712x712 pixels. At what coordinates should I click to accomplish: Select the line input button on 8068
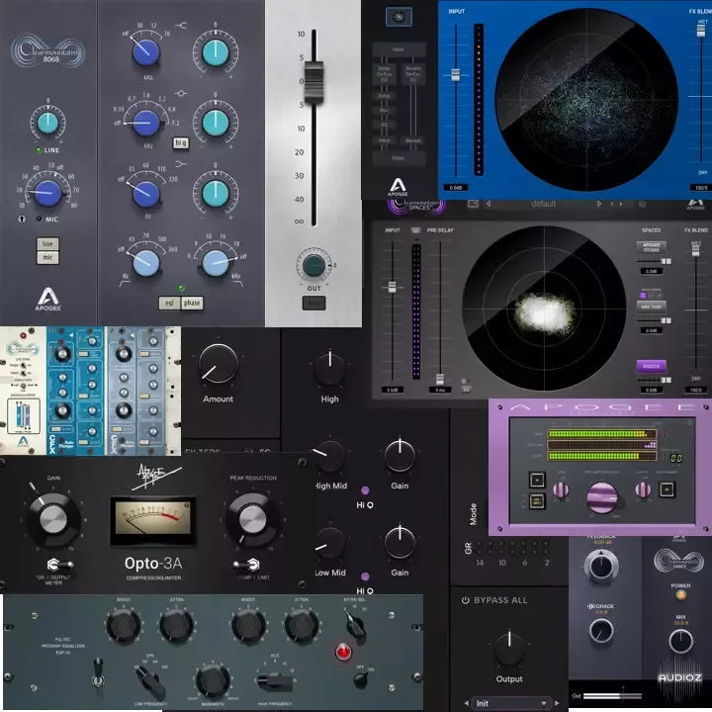click(x=47, y=244)
